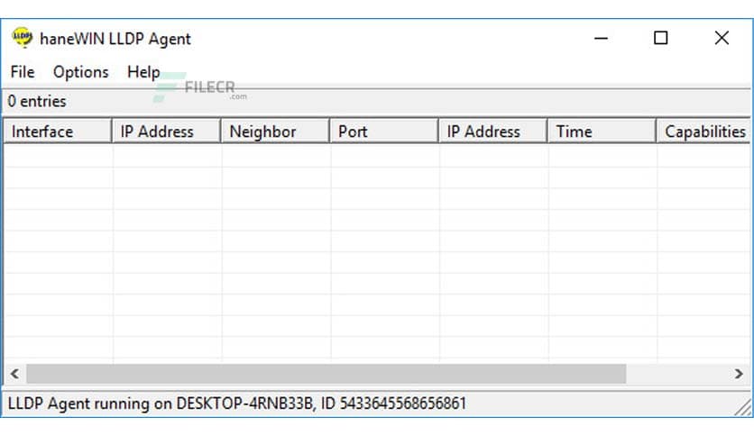
Task: Click the window resize grip in status bar
Action: [743, 408]
